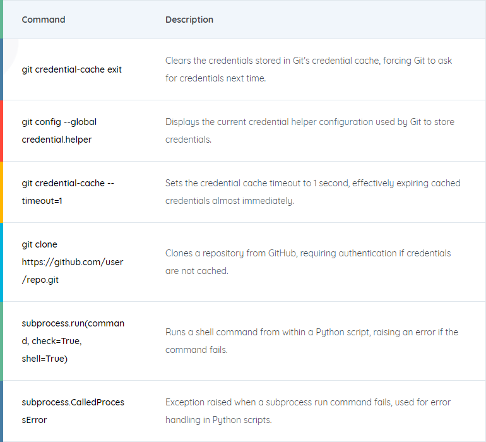This screenshot has height=442, width=486.
Task: Click the git clone https://github.com/user/repo.git command
Action: pyautogui.click(x=72, y=262)
